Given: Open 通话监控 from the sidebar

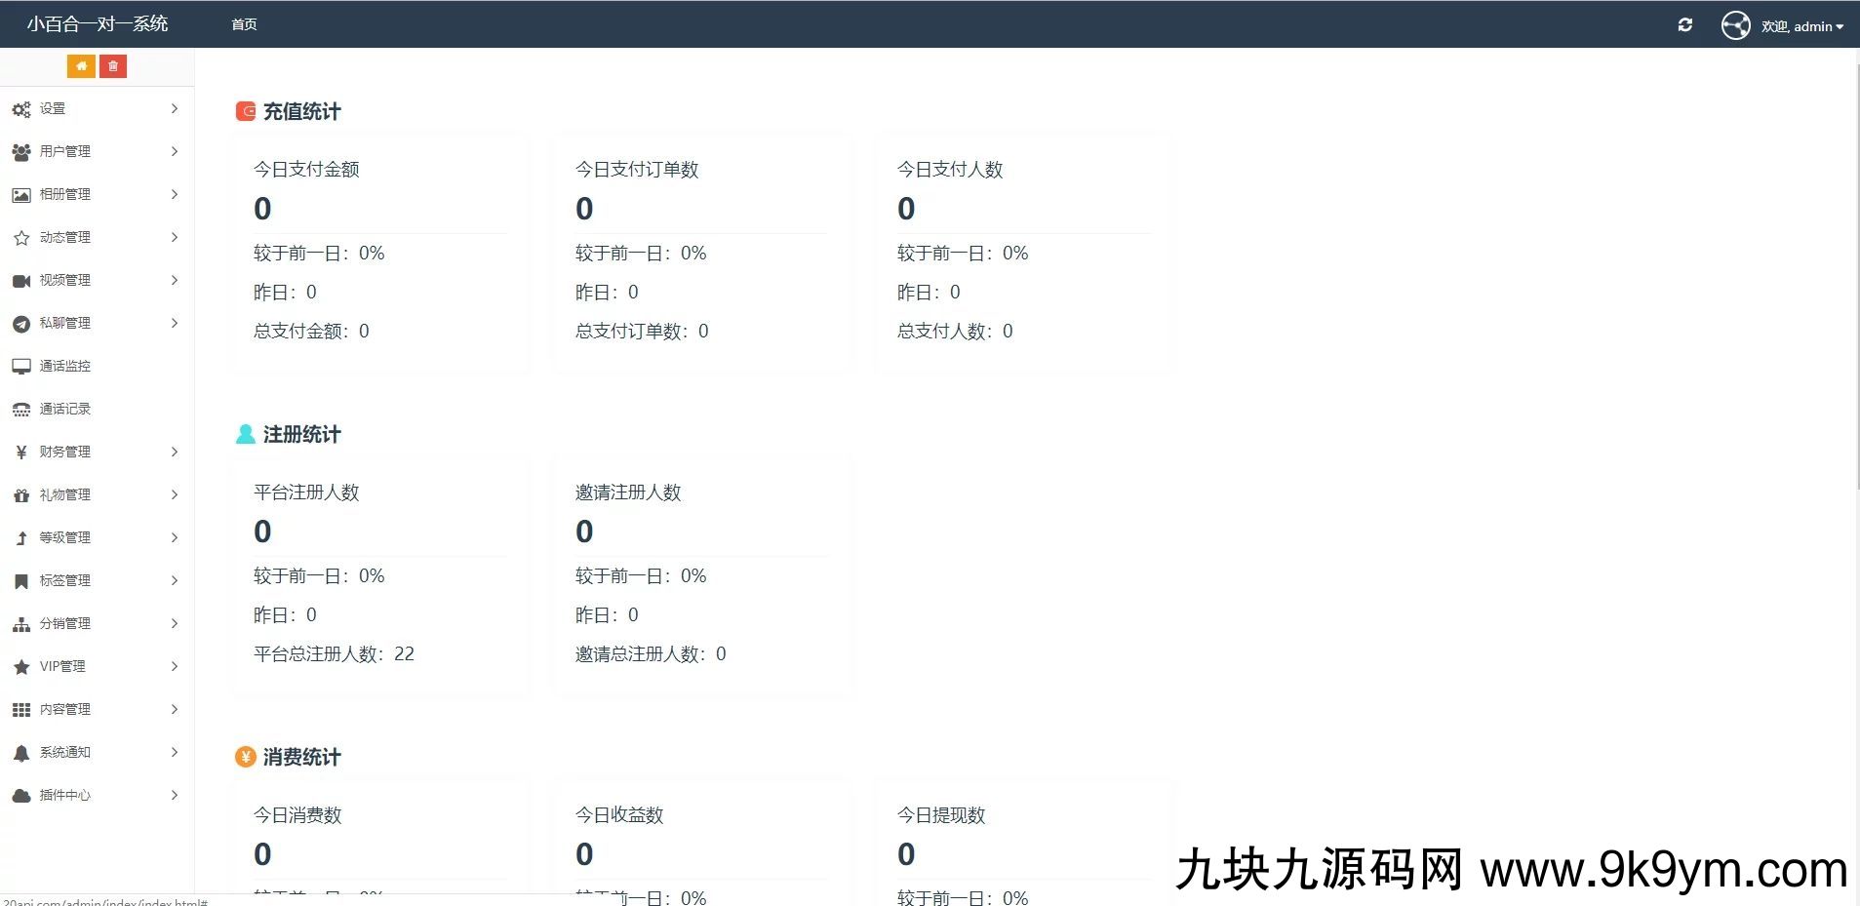Looking at the screenshot, I should click(64, 366).
